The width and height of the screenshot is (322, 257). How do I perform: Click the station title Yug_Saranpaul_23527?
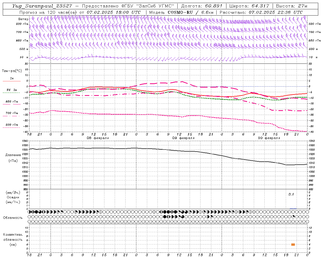[42, 6]
